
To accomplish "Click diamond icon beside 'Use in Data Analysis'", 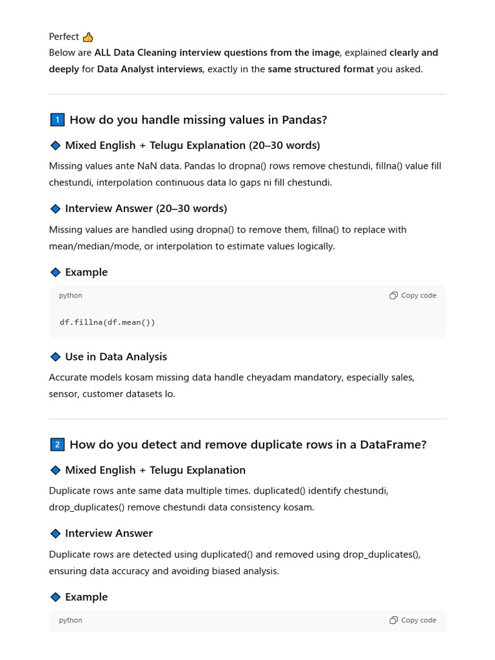I will click(x=55, y=357).
